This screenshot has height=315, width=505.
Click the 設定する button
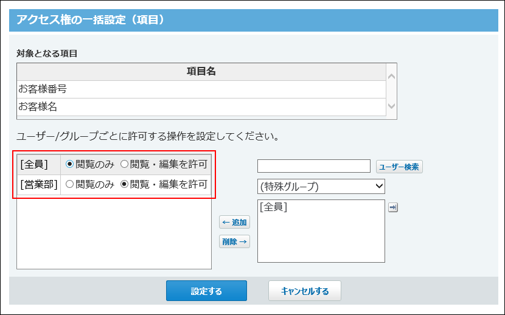click(x=206, y=291)
